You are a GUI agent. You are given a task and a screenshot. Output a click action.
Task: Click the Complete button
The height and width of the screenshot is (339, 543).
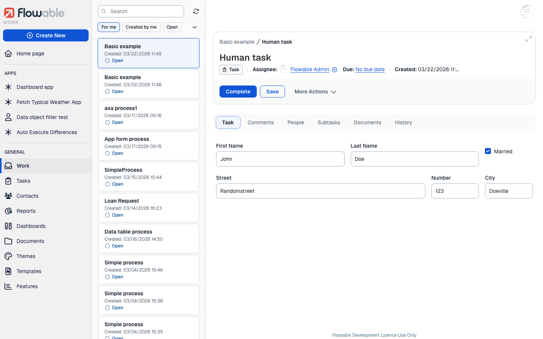pos(238,92)
